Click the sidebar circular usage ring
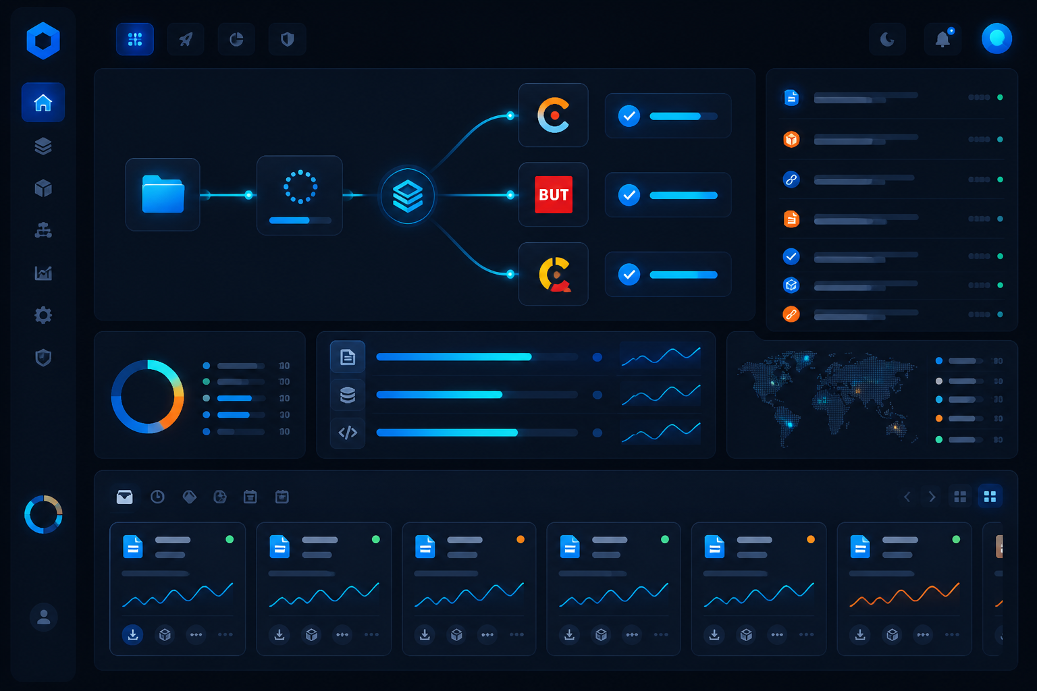 [43, 515]
